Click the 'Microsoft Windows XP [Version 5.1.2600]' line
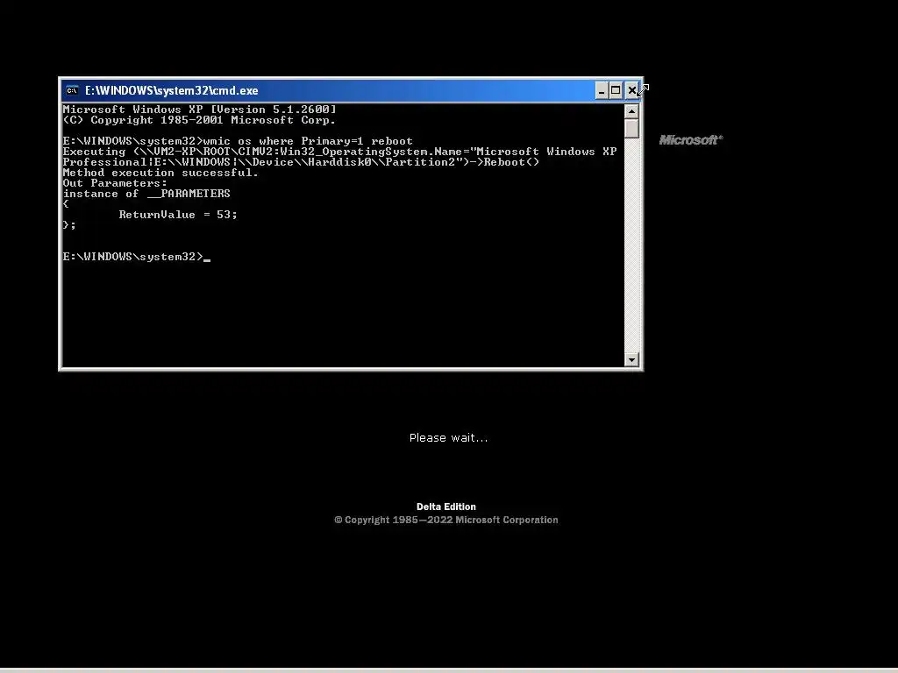Image resolution: width=898 pixels, height=673 pixels. click(x=199, y=110)
